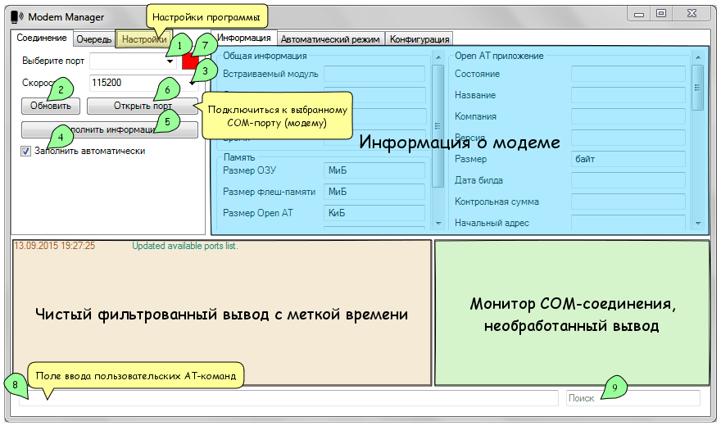Click down arrow of Общая информация scrollbar
Screen dimensions: 721x426
pyautogui.click(x=438, y=224)
